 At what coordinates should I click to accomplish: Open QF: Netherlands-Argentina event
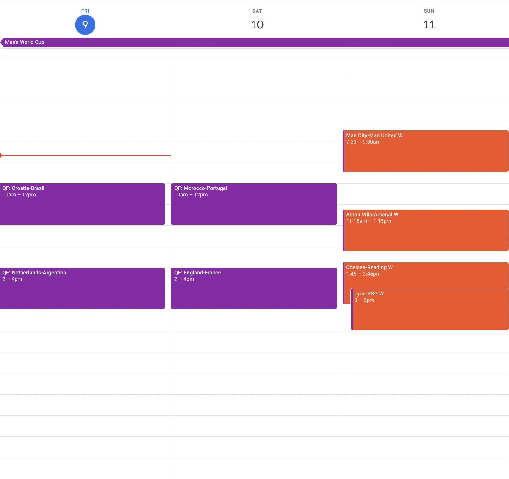[x=82, y=288]
